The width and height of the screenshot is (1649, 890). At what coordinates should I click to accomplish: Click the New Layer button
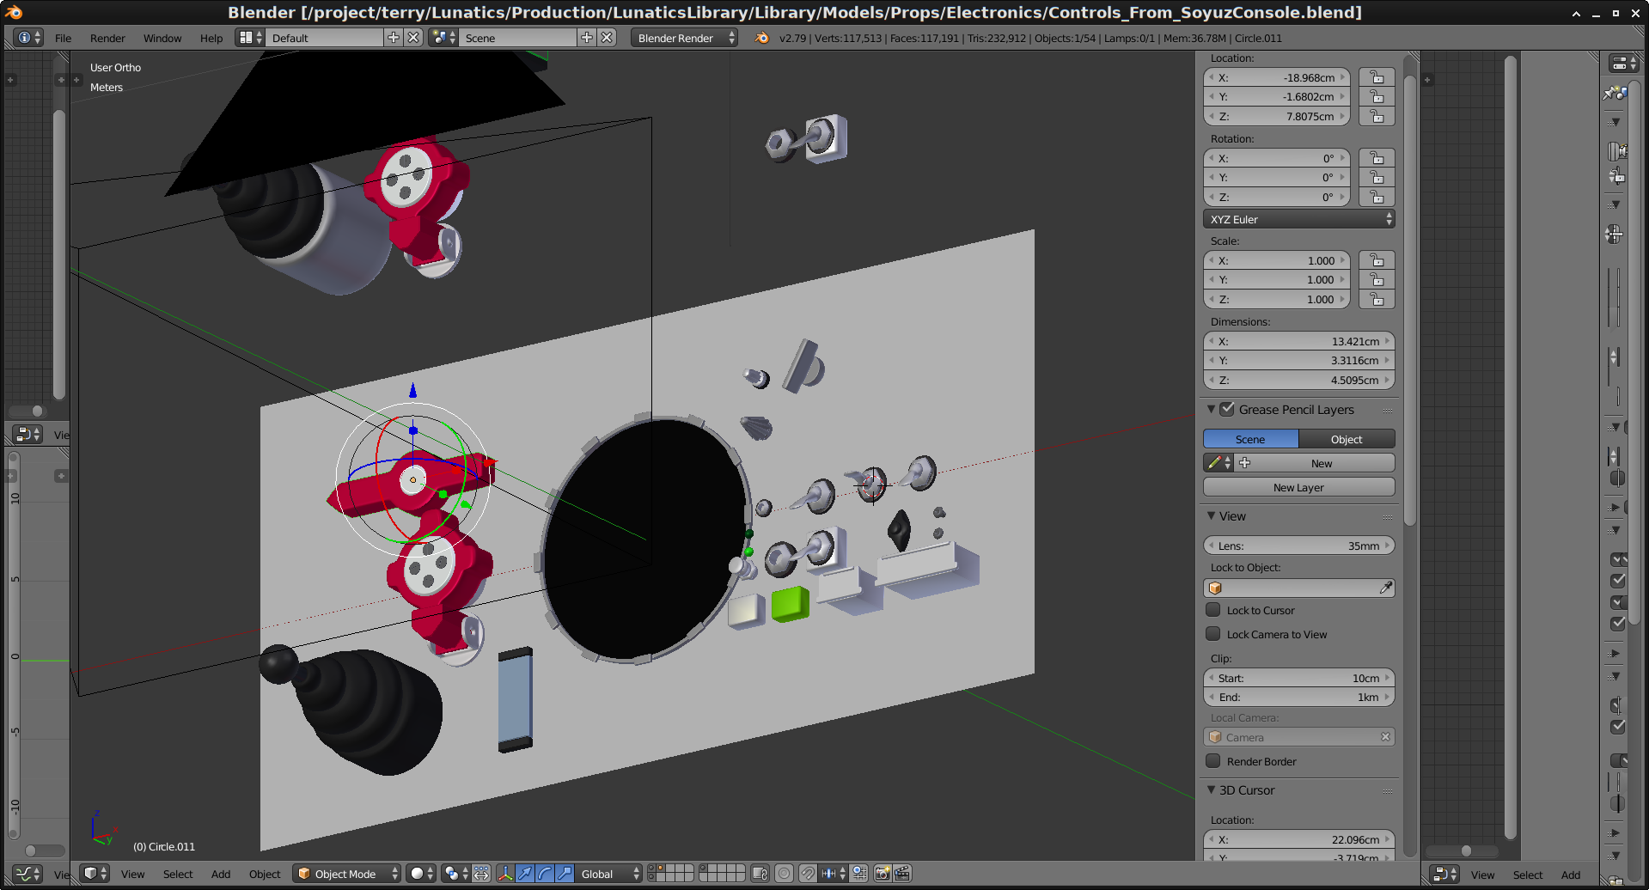pos(1298,487)
